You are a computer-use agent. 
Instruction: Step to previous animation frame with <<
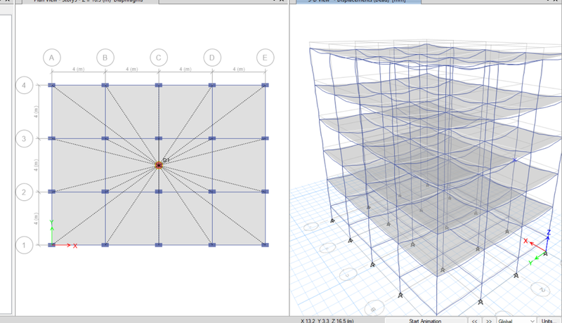[474, 320]
